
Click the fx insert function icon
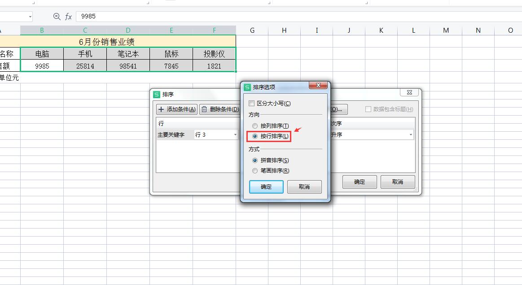pyautogui.click(x=68, y=16)
